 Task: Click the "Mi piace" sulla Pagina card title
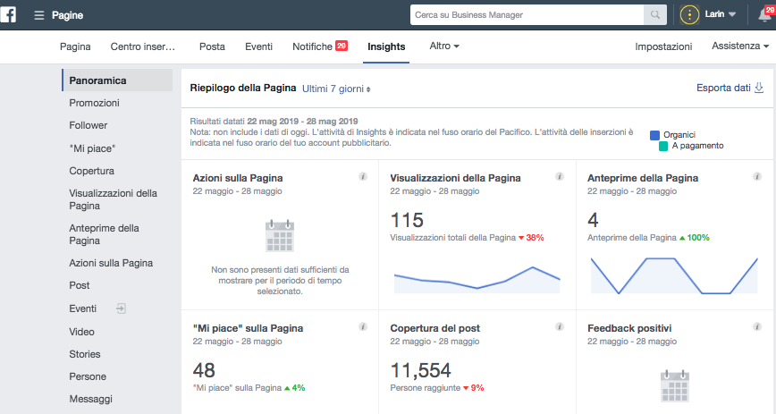tap(248, 328)
